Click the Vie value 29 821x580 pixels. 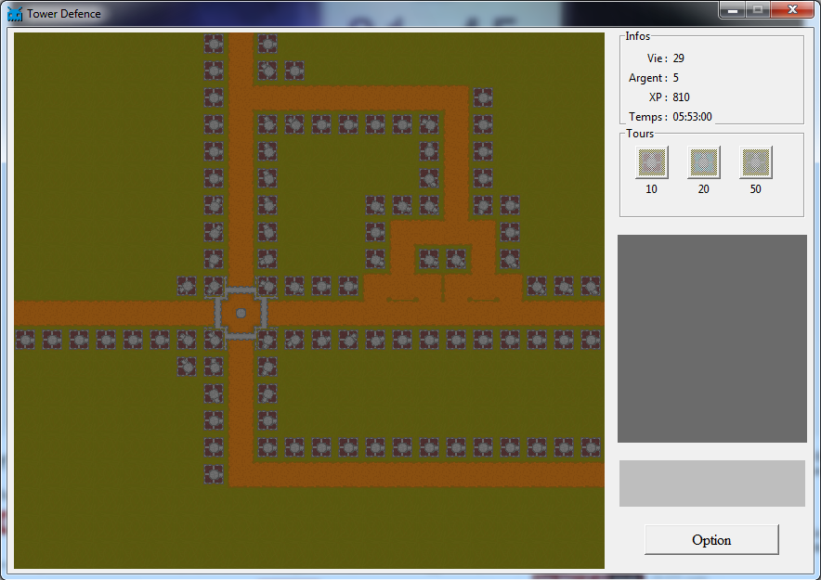(679, 58)
